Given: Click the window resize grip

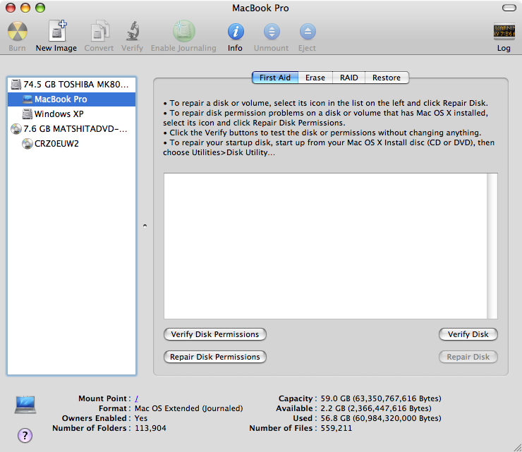Looking at the screenshot, I should click(x=517, y=447).
